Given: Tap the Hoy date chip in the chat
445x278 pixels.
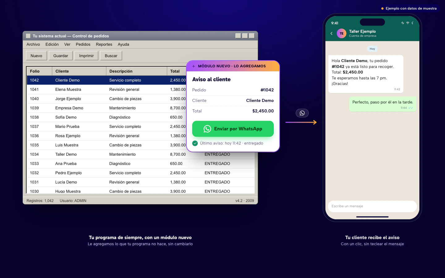Looking at the screenshot, I should [x=372, y=49].
